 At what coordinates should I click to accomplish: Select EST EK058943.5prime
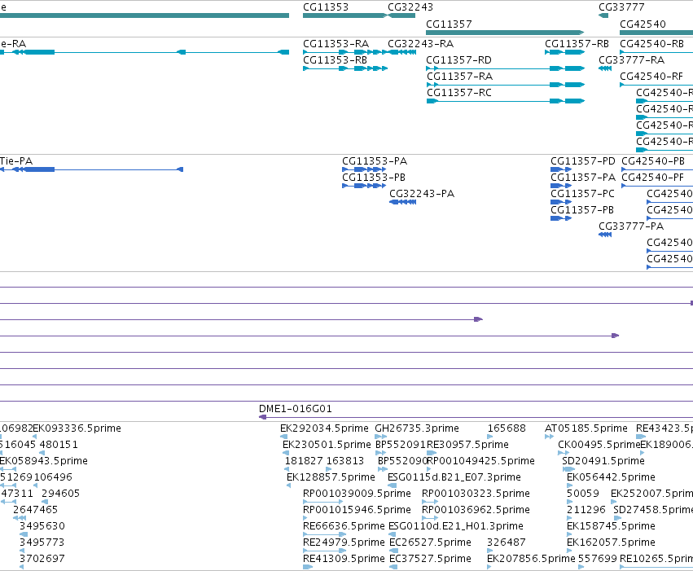pyautogui.click(x=44, y=461)
